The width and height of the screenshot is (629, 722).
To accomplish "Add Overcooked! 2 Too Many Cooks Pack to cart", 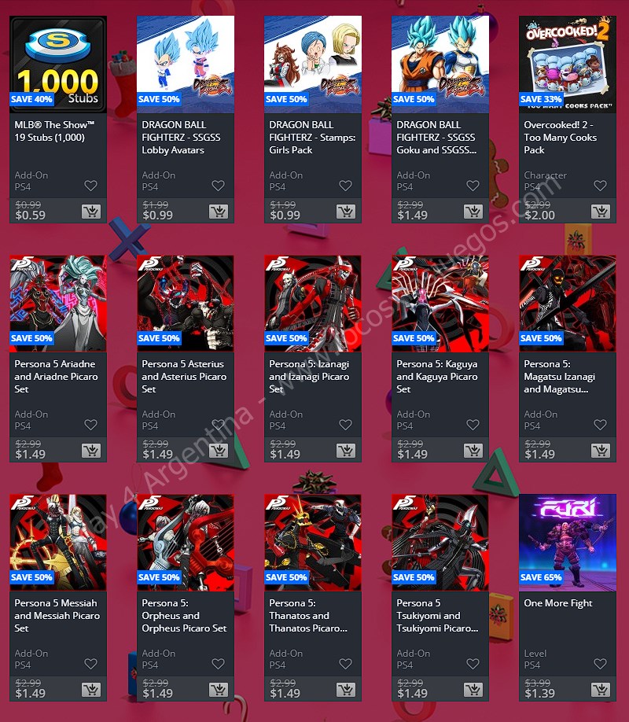I will (x=601, y=212).
